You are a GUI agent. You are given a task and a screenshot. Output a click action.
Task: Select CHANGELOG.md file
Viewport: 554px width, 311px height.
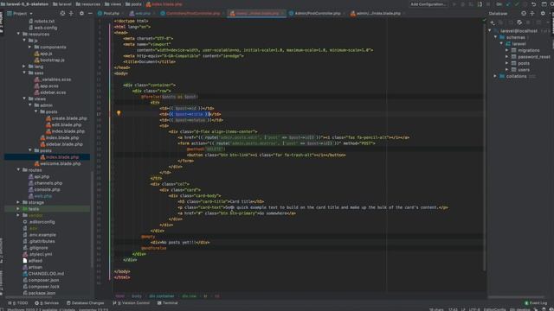pos(43,274)
